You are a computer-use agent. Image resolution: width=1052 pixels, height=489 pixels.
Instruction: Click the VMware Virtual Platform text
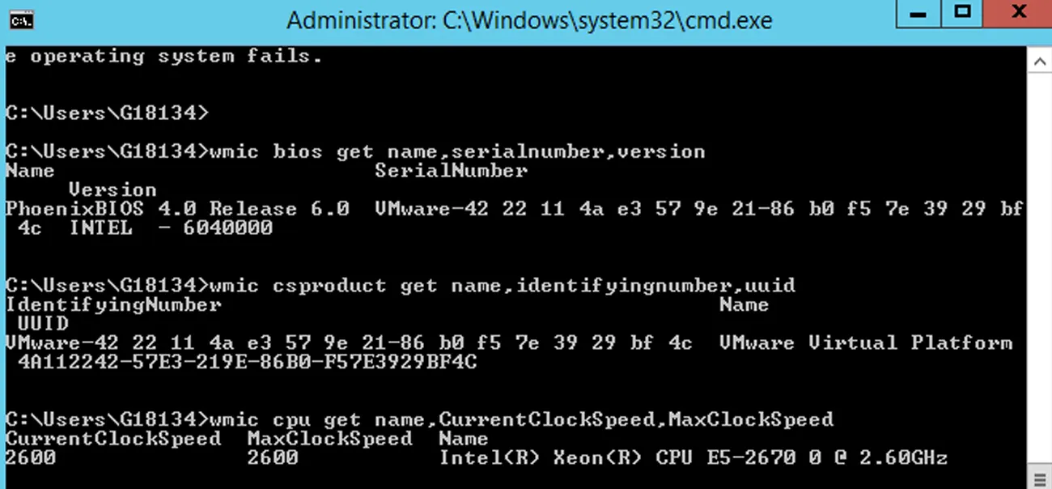866,343
